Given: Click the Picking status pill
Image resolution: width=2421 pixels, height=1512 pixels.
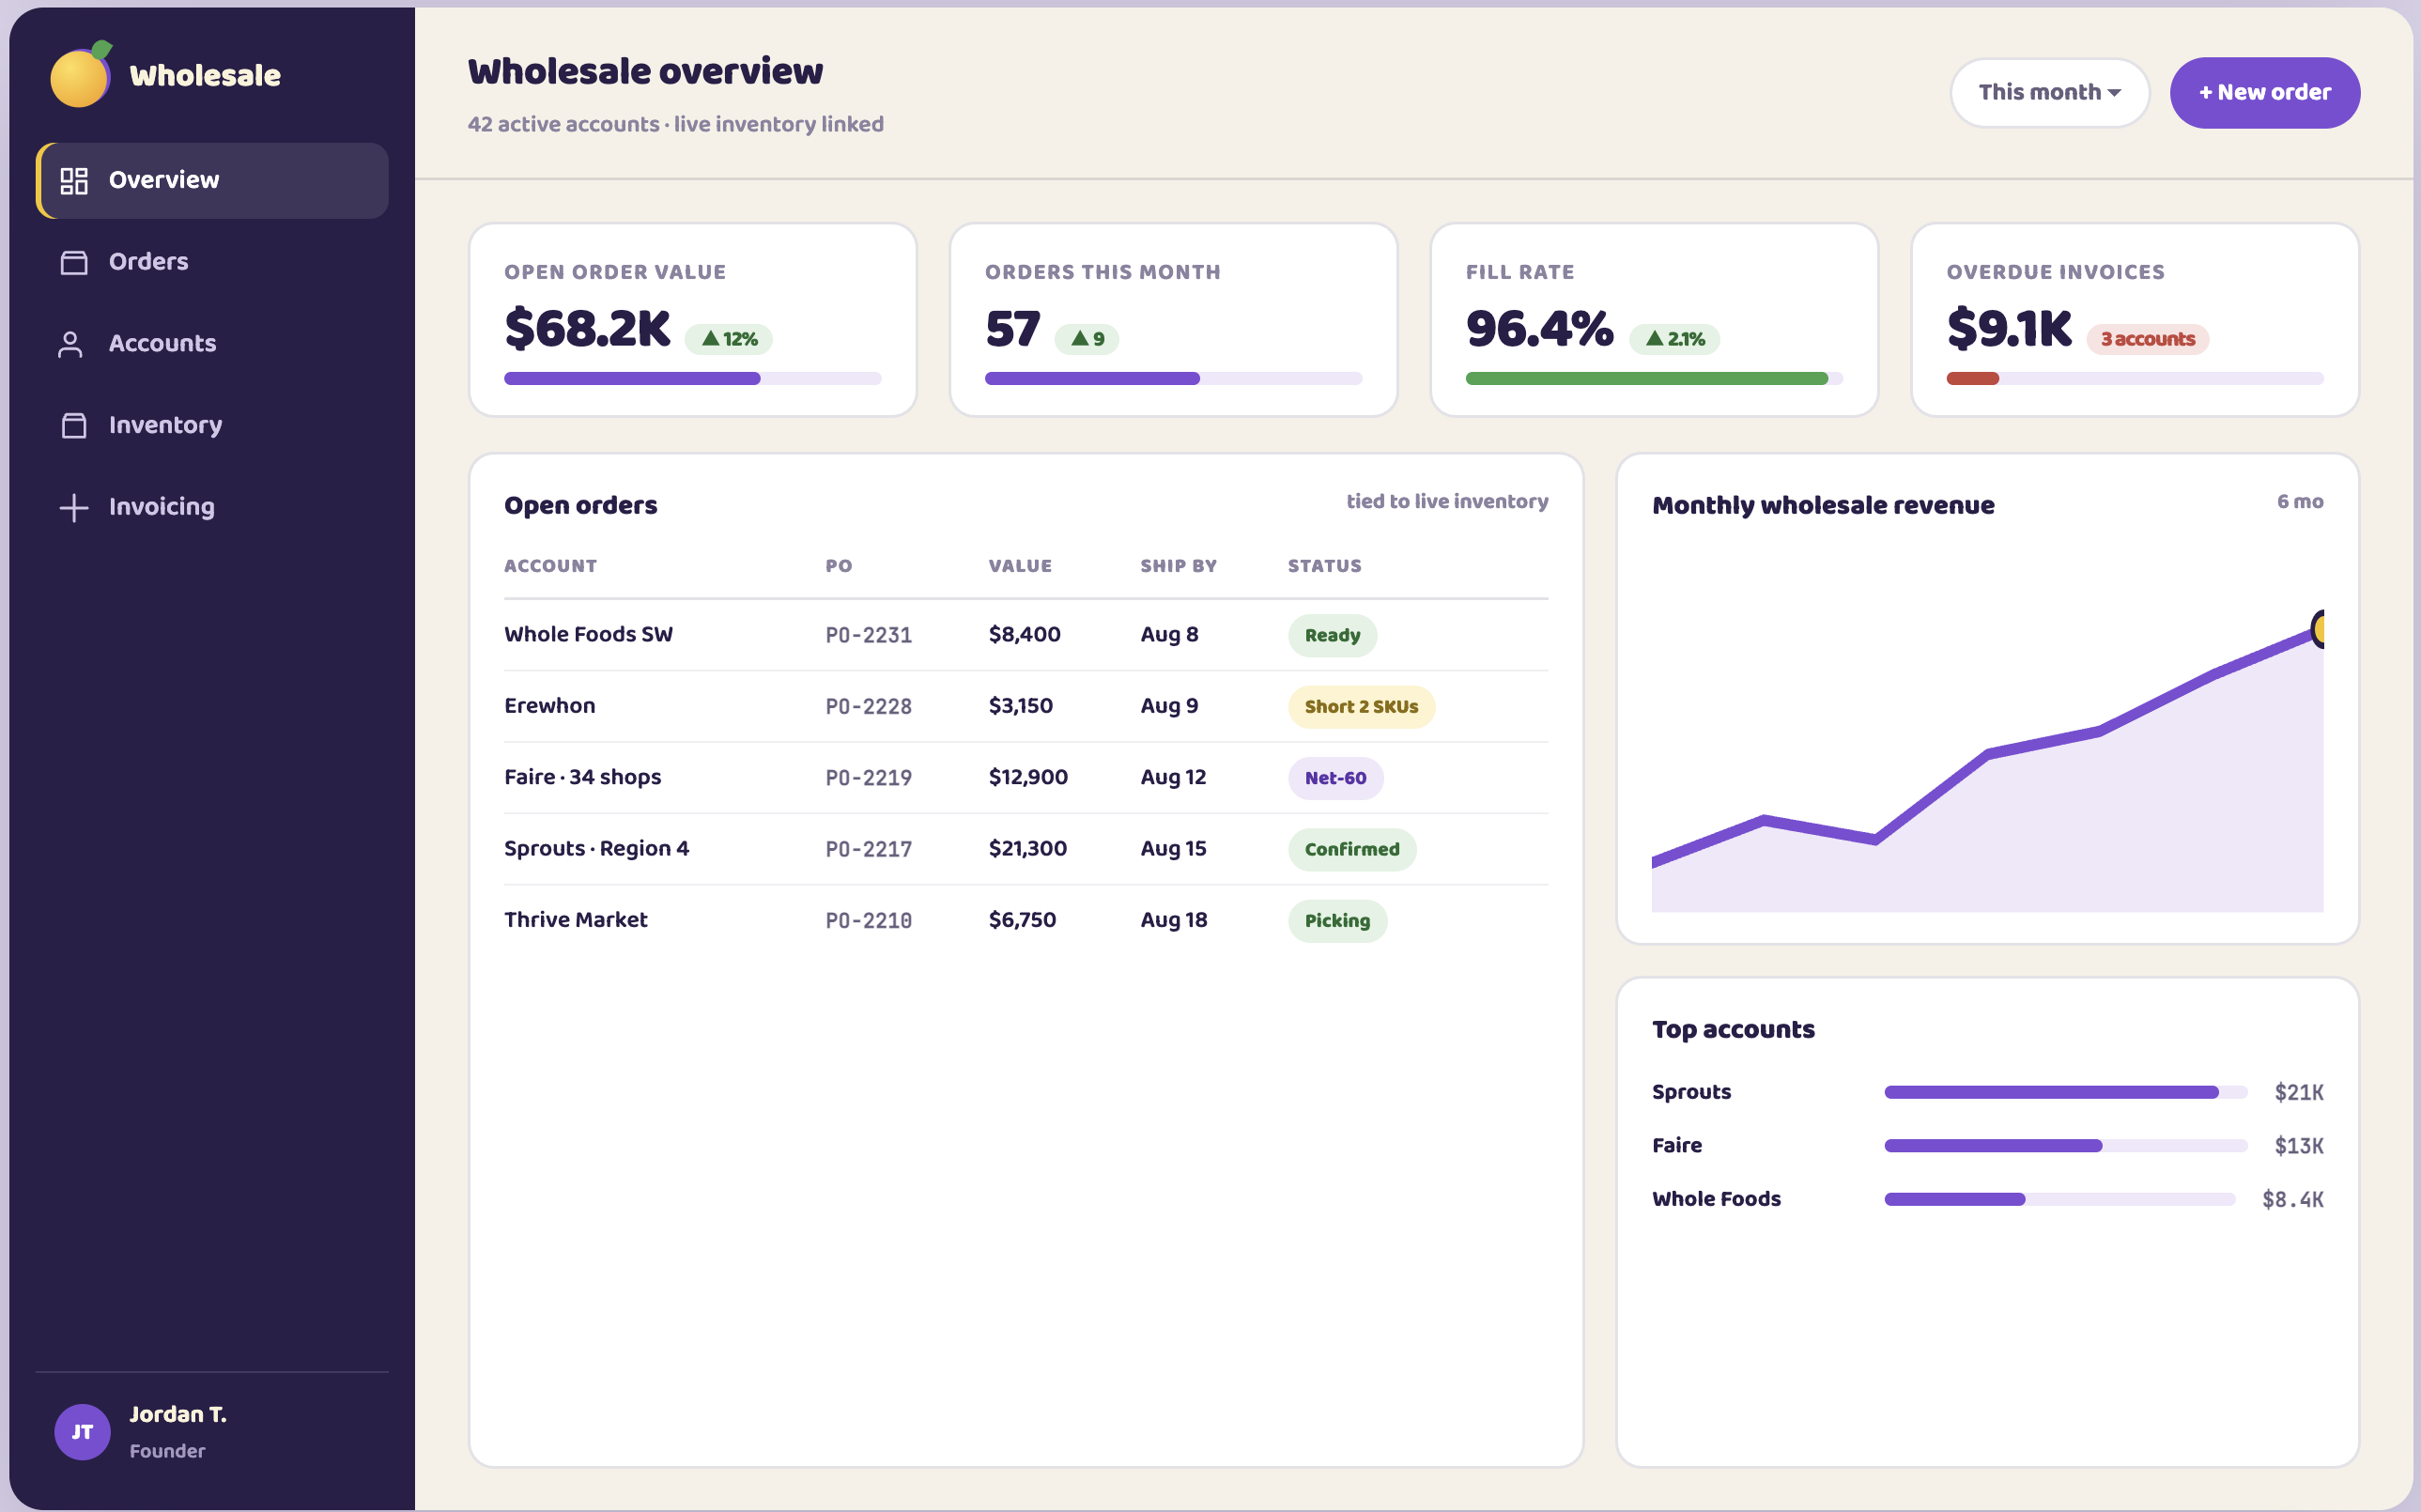Looking at the screenshot, I should point(1337,921).
